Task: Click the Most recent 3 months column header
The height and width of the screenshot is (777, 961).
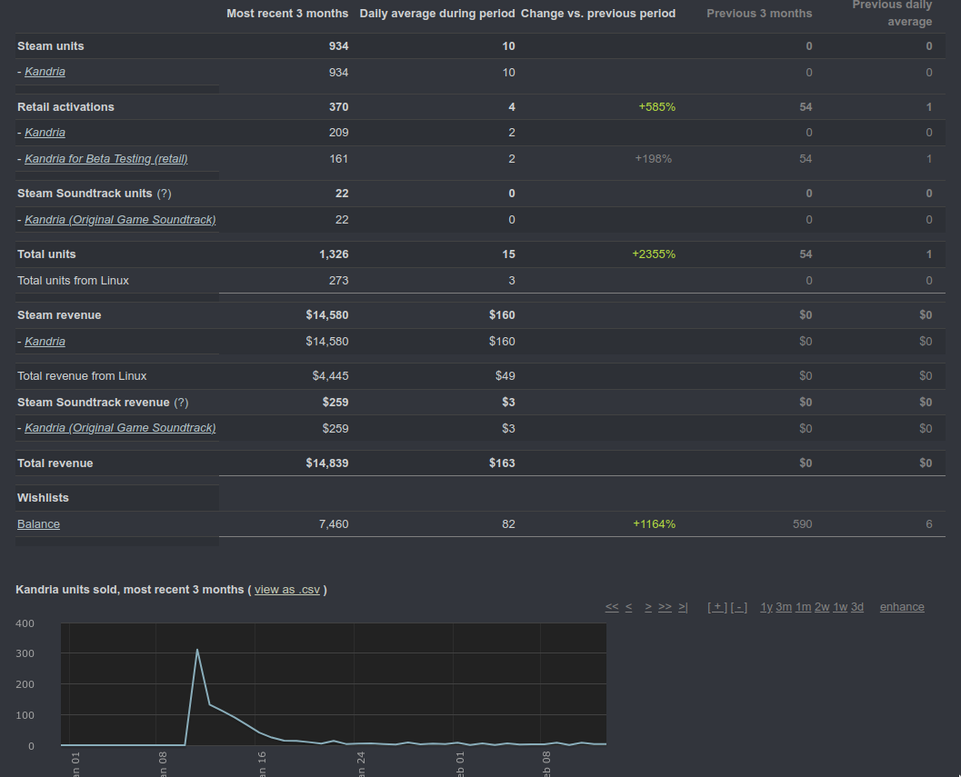Action: coord(287,14)
